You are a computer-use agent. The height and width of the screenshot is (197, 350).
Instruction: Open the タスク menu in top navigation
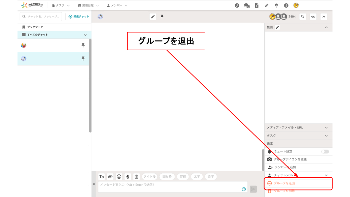(x=61, y=5)
